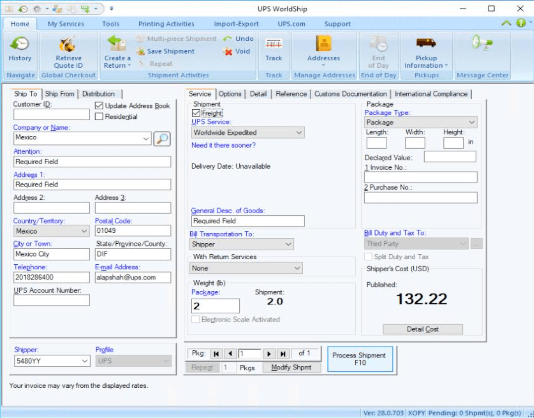Click the quick access green download icon
The width and height of the screenshot is (534, 418).
pos(85,9)
